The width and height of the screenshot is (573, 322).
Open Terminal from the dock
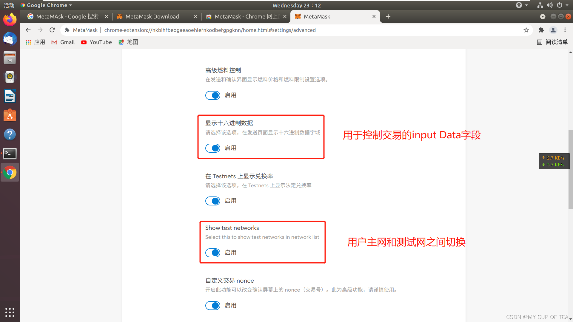coord(10,154)
